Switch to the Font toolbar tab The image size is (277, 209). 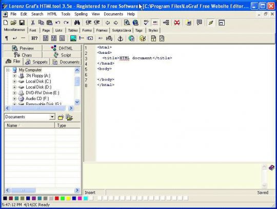click(33, 30)
